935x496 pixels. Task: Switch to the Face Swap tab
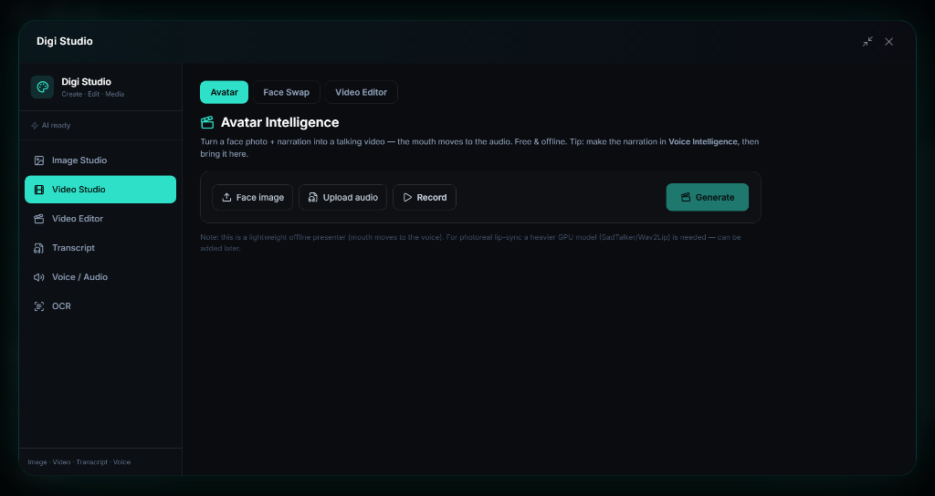(x=286, y=92)
